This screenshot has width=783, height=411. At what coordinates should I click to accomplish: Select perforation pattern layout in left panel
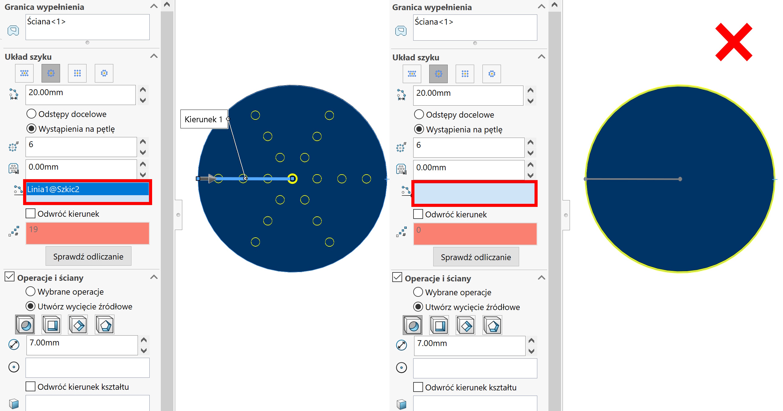[x=24, y=73]
